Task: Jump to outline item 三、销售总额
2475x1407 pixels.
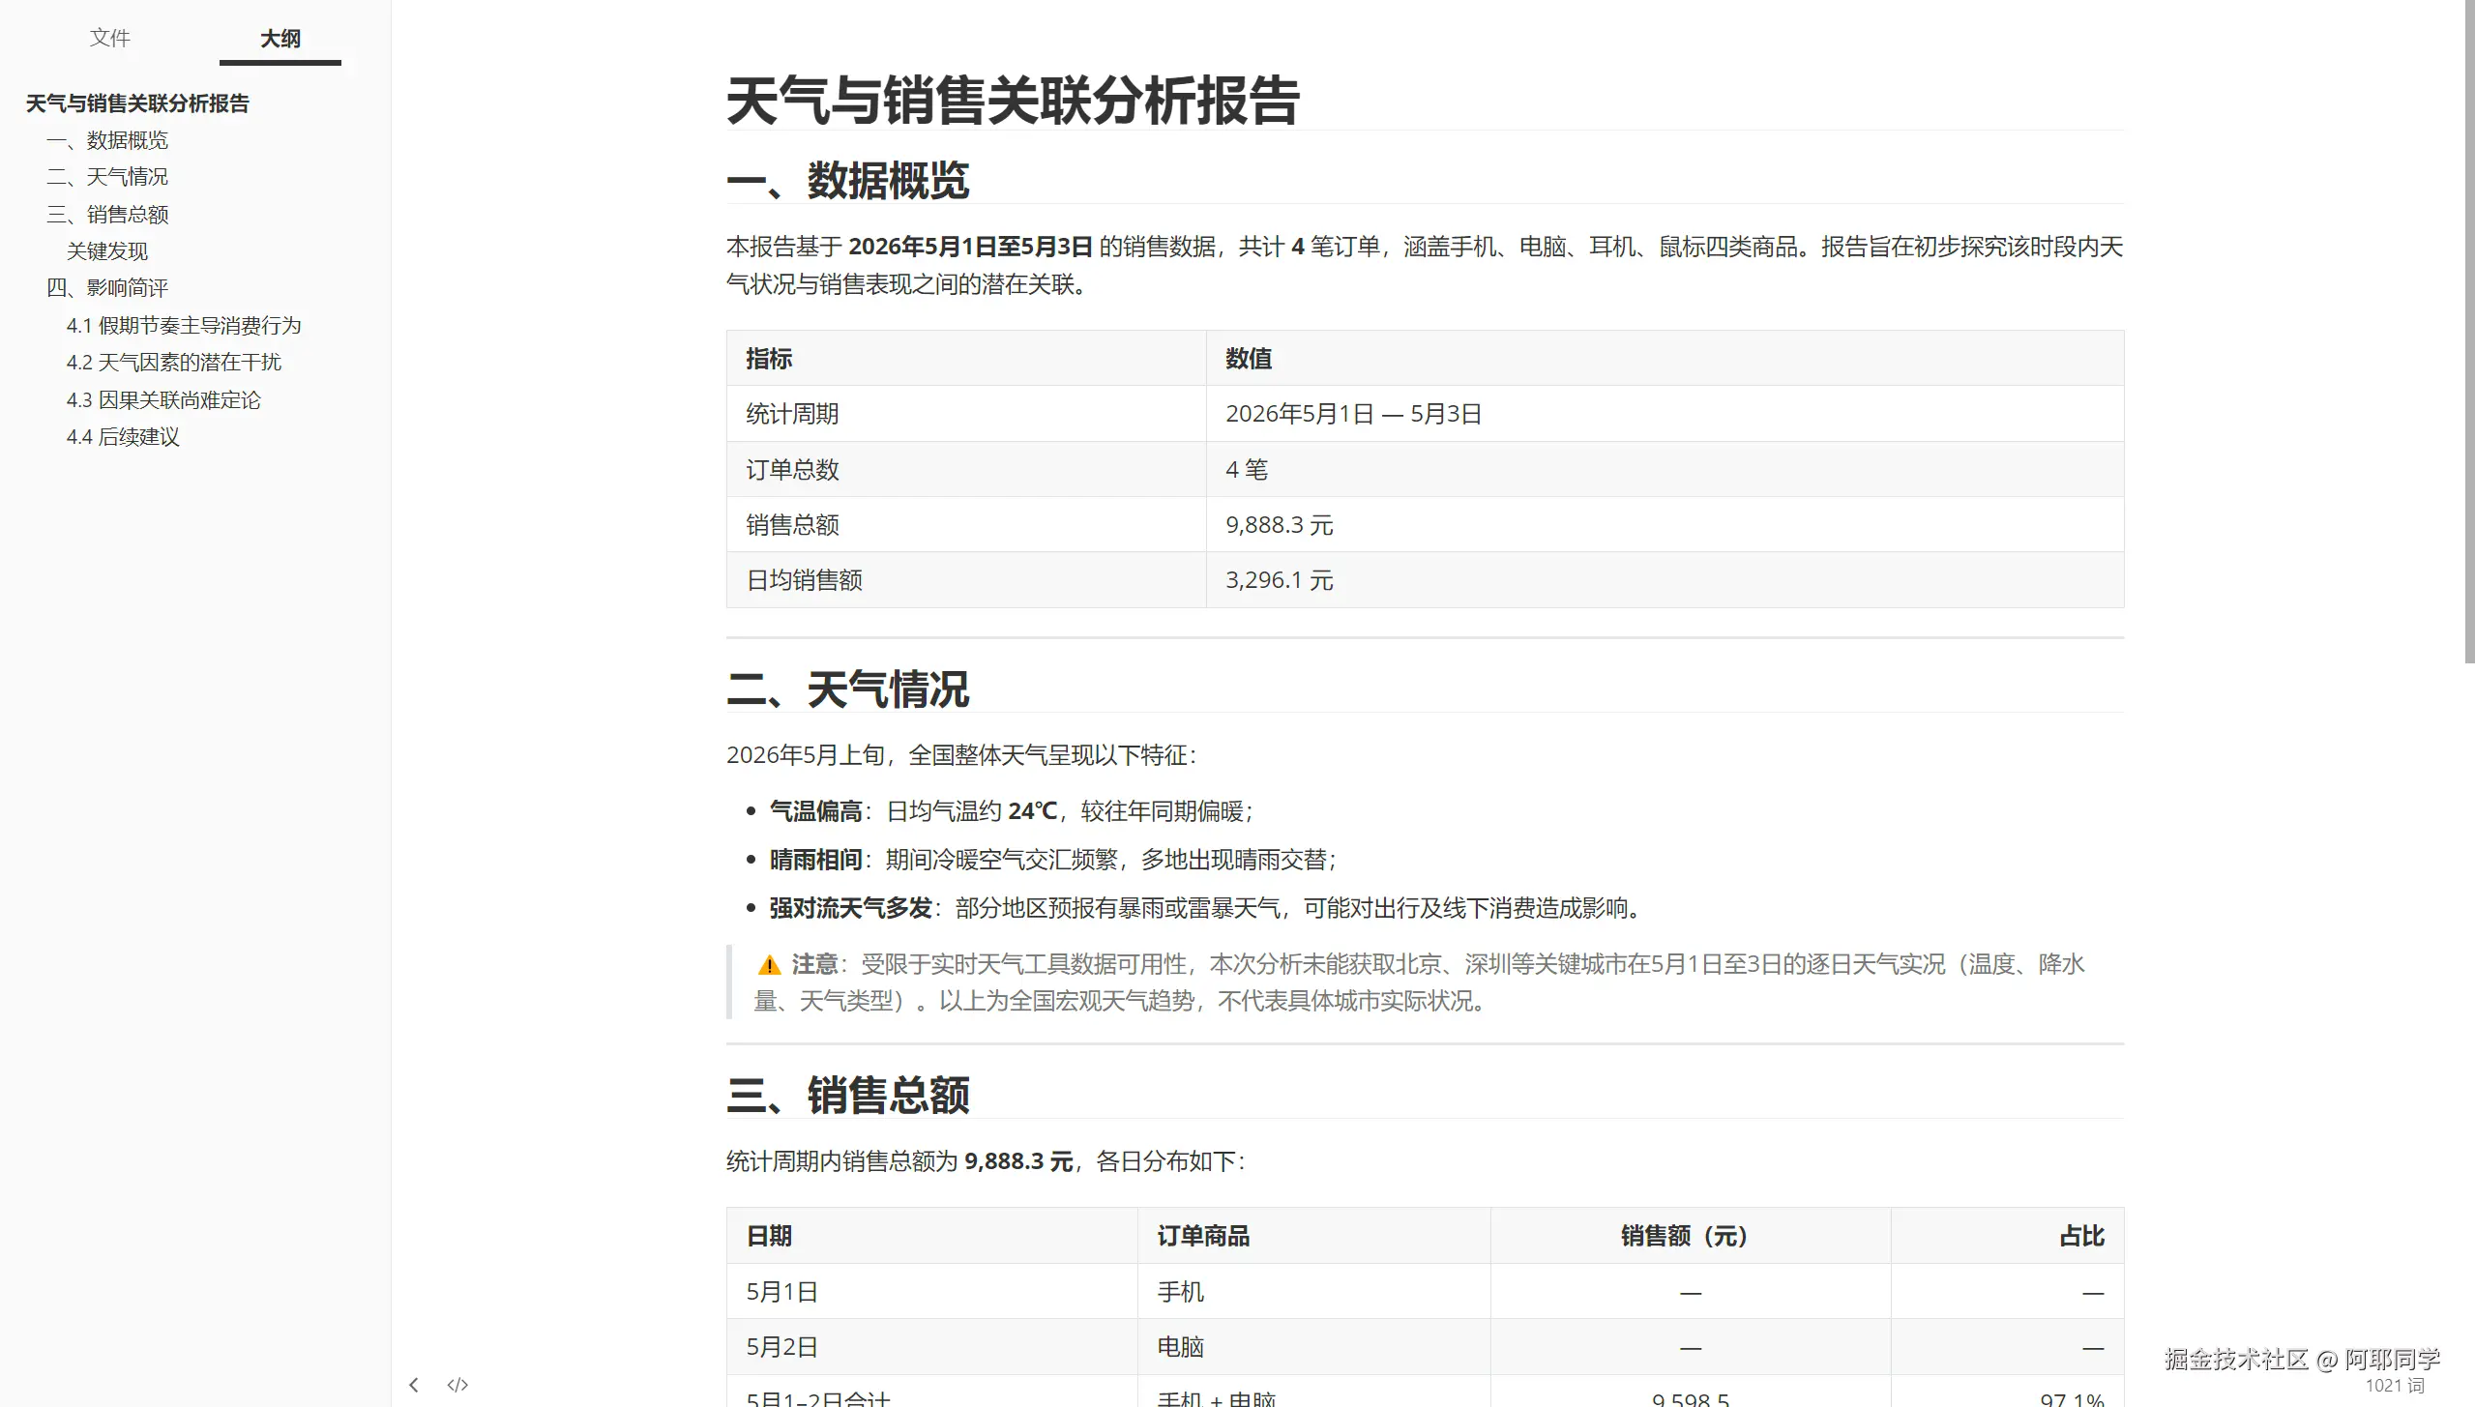Action: tap(107, 214)
